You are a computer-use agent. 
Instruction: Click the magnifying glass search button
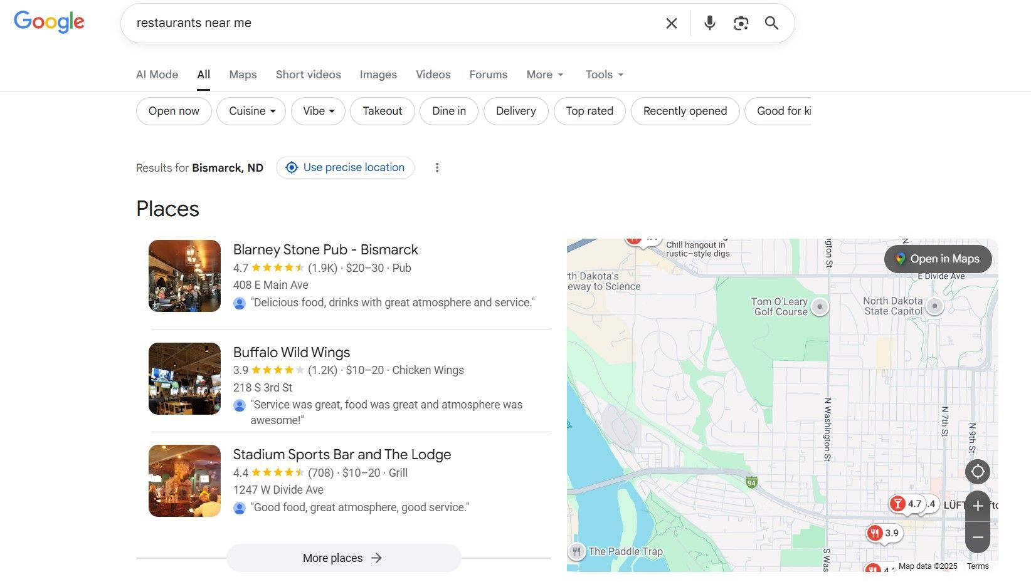coord(771,23)
